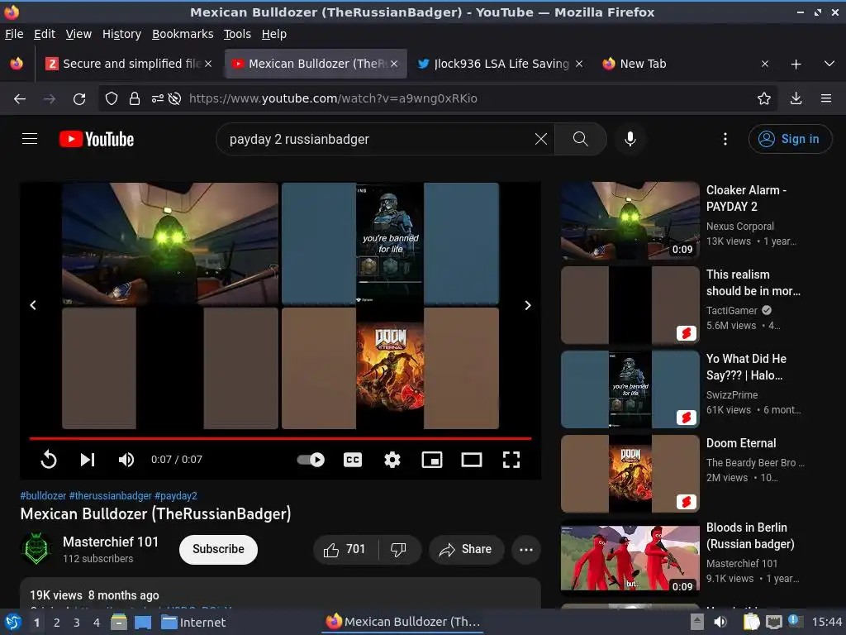Show next suggested videos in endscreen
Image resolution: width=846 pixels, height=635 pixels.
[x=528, y=305]
